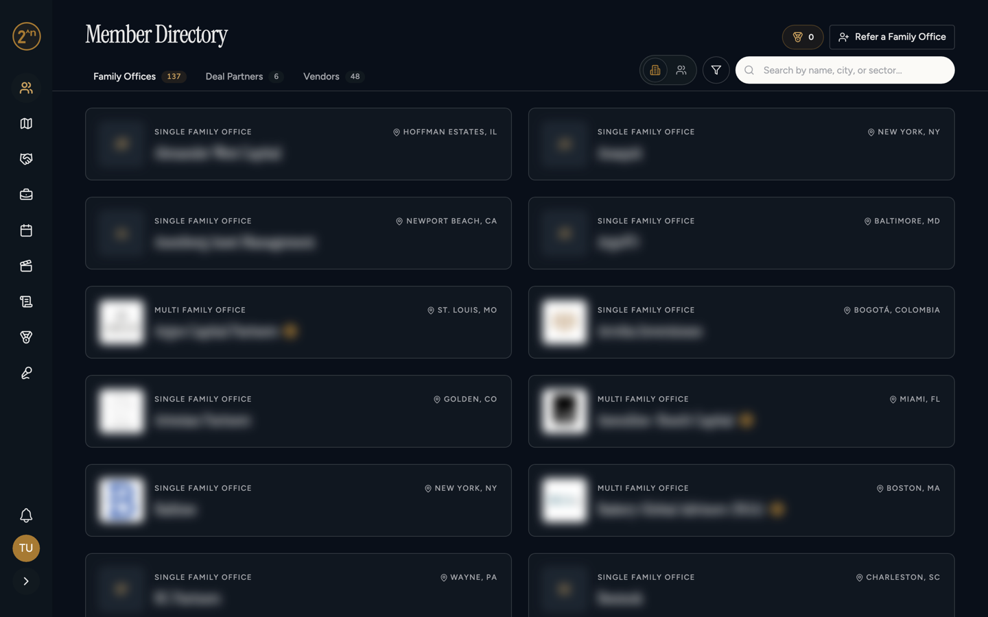Open the map icon in sidebar
The width and height of the screenshot is (988, 617).
[x=26, y=123]
